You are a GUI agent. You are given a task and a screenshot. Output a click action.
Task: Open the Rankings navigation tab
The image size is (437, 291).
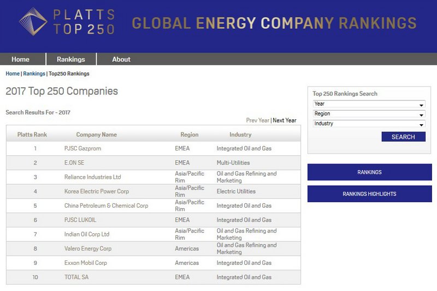pos(71,59)
